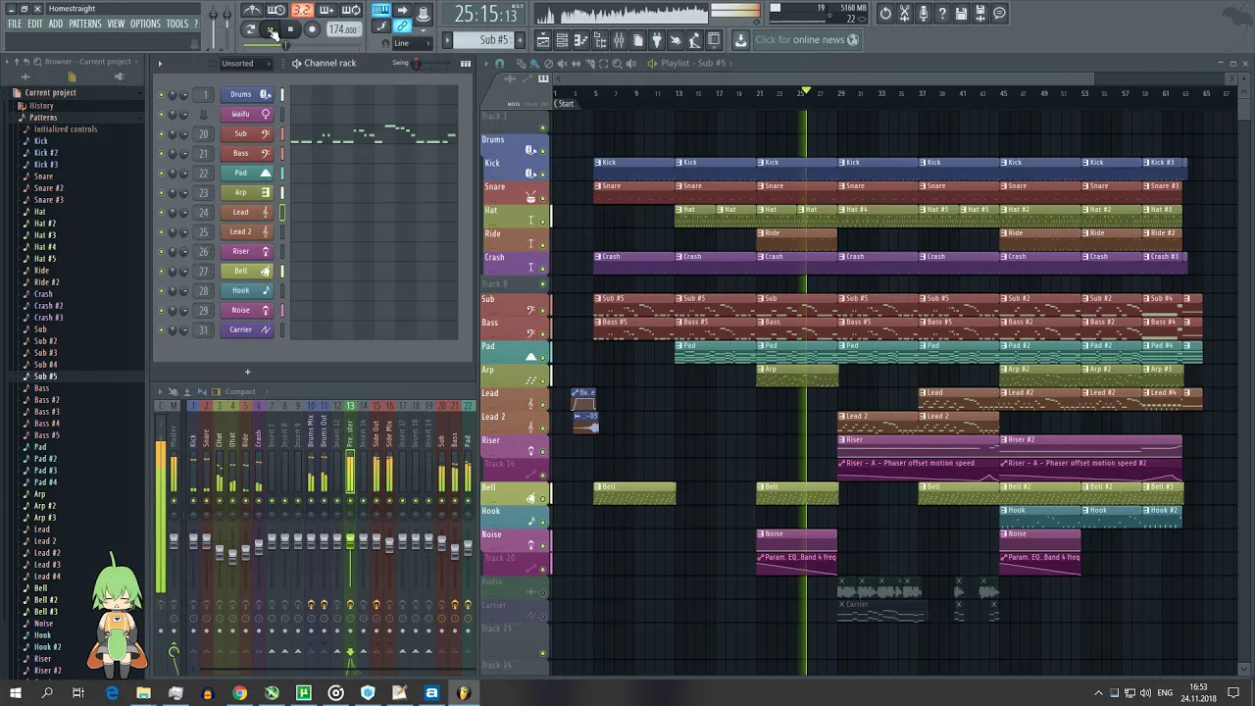1255x706 pixels.
Task: Open the View playlist toolbar icon
Action: pos(543,40)
